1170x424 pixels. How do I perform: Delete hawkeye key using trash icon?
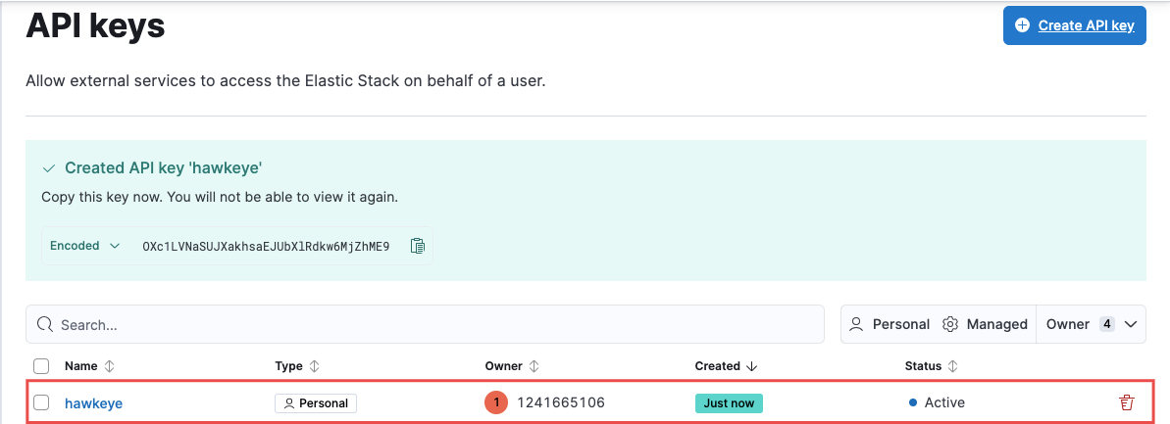[x=1126, y=403]
